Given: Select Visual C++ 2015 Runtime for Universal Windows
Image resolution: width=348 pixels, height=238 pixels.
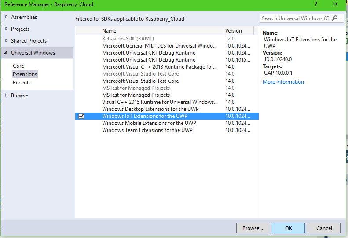Looking at the screenshot, I should click(x=167, y=102).
